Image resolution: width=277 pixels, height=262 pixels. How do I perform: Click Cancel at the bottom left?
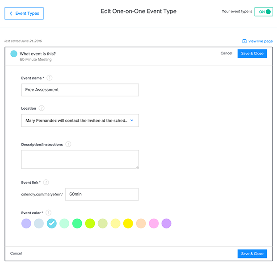[16, 254]
